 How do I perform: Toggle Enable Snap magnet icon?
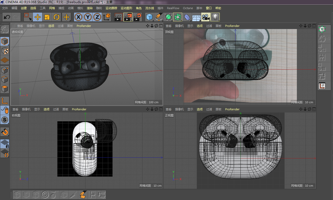5,132
